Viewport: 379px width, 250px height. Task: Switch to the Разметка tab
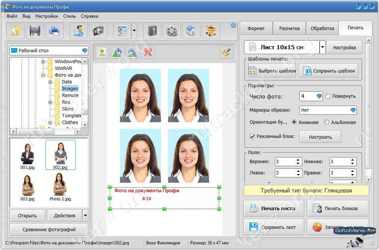click(290, 28)
